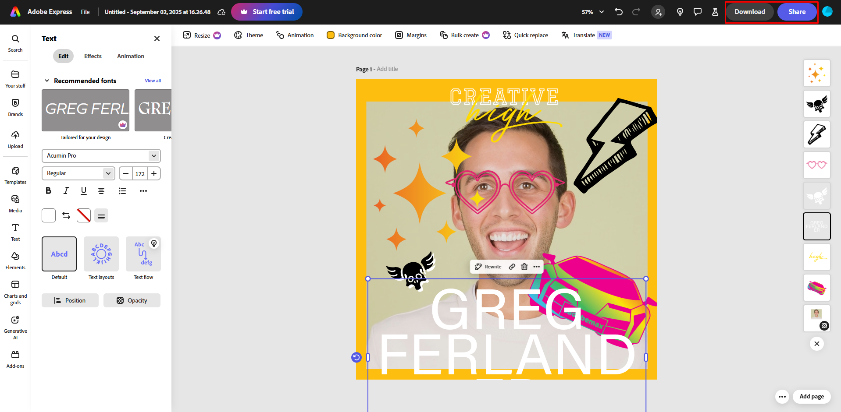Toggle italic formatting

[66, 191]
